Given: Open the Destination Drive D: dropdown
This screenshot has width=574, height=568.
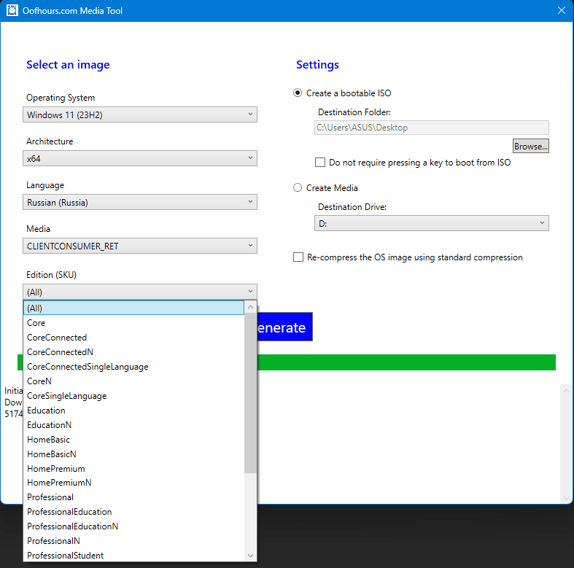Looking at the screenshot, I should 432,224.
